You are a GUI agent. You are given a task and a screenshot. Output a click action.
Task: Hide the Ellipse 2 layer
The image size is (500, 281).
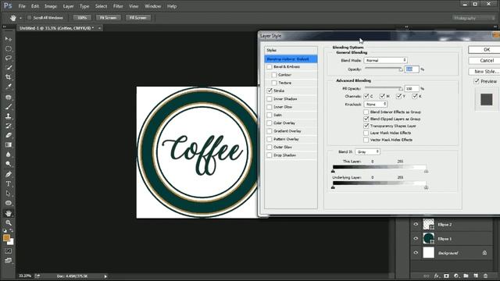click(x=416, y=224)
